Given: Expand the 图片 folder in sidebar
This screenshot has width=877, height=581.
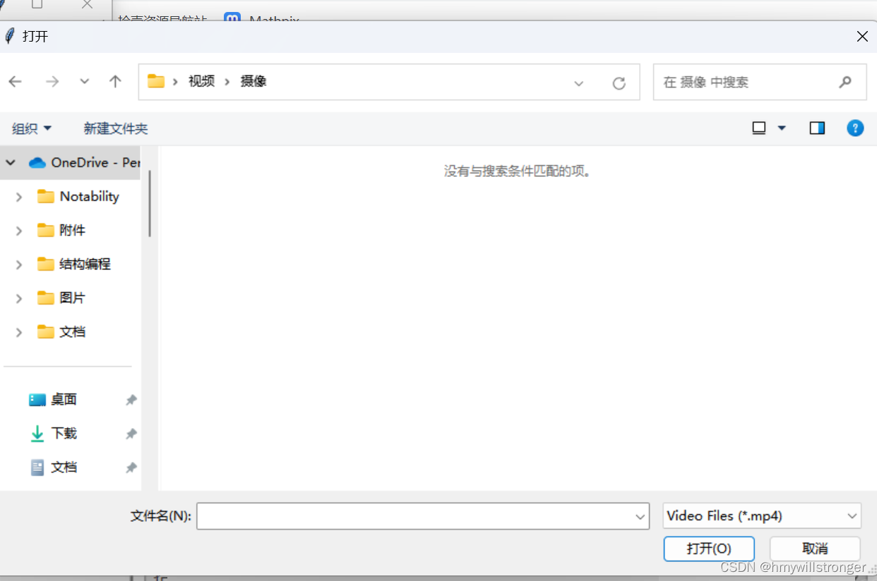Looking at the screenshot, I should click(x=18, y=298).
